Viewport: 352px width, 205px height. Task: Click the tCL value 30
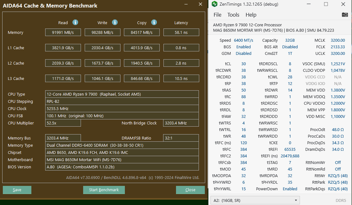(243, 64)
